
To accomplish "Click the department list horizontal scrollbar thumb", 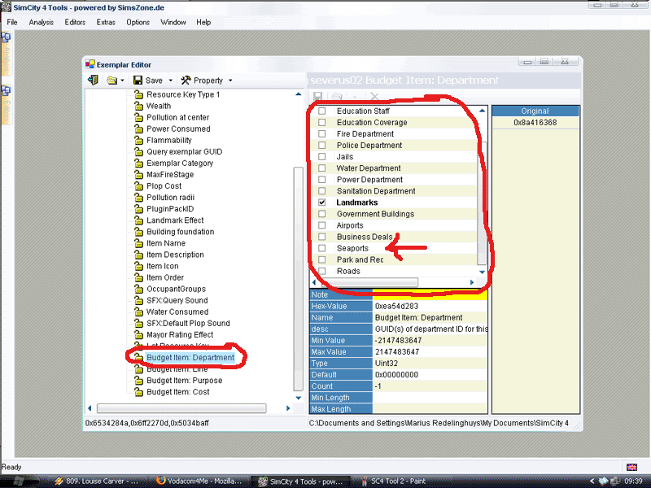I will point(369,282).
